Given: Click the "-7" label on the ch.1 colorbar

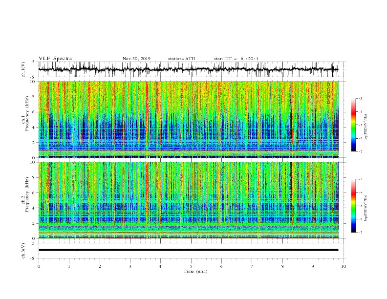Looking at the screenshot, I should [360, 151].
